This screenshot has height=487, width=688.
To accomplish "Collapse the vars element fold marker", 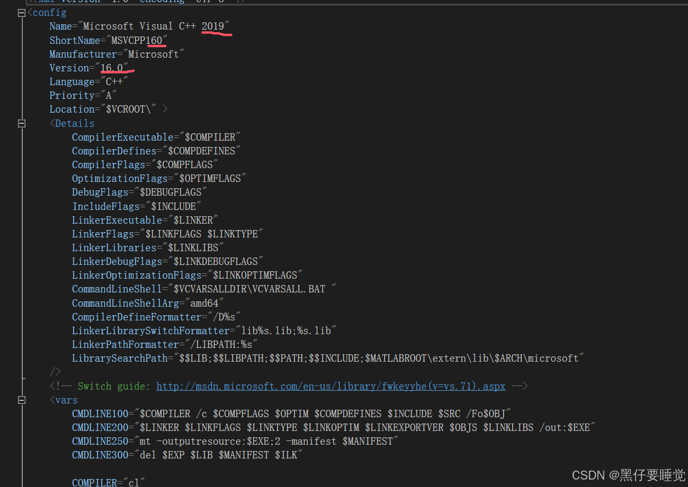I will tap(21, 400).
